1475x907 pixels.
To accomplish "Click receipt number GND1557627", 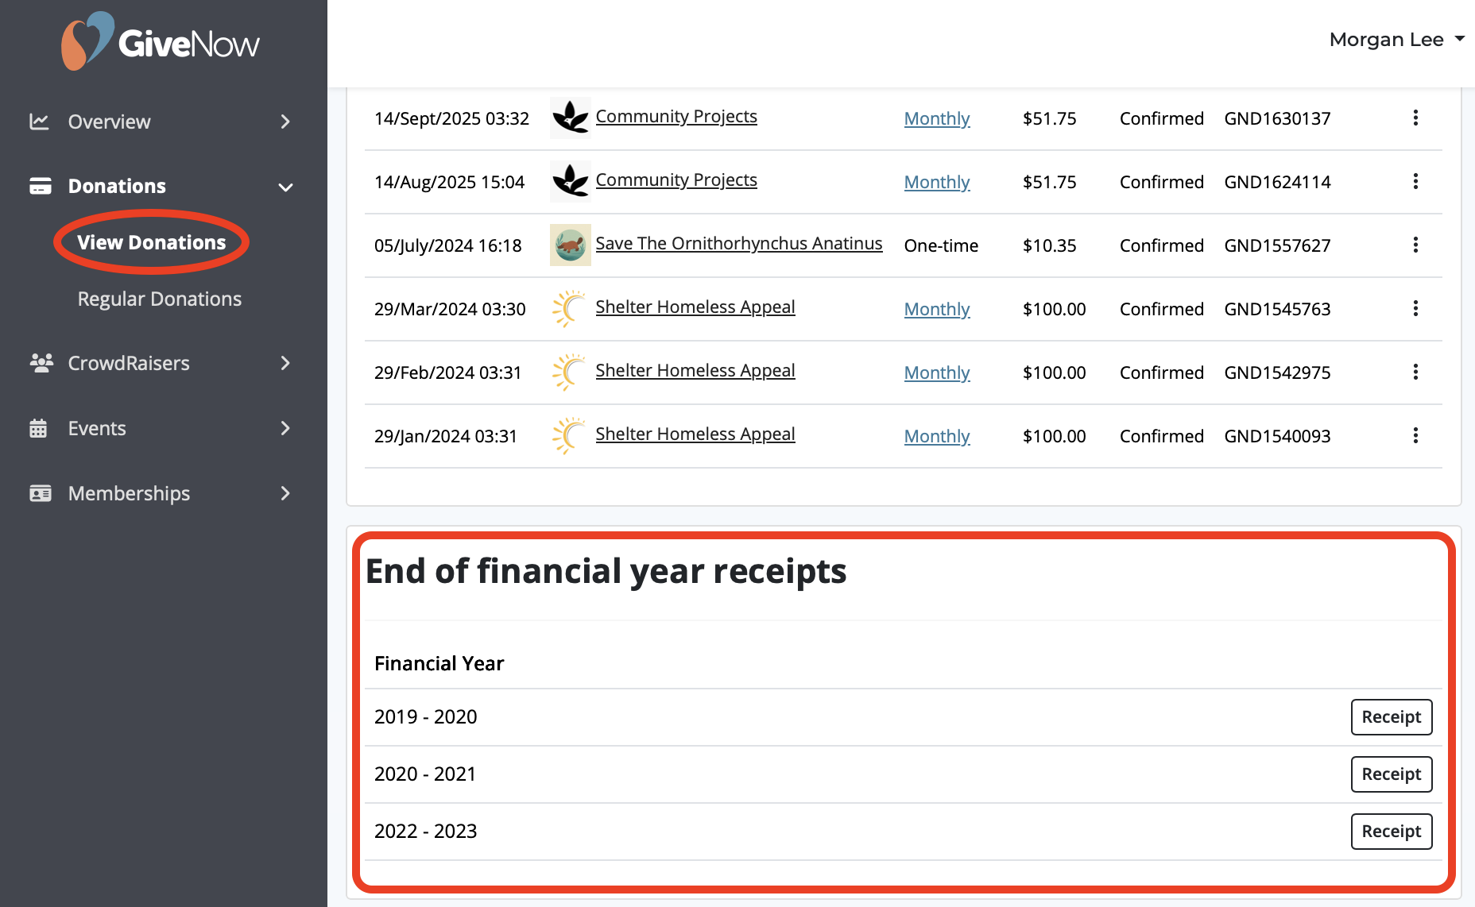I will pos(1277,245).
